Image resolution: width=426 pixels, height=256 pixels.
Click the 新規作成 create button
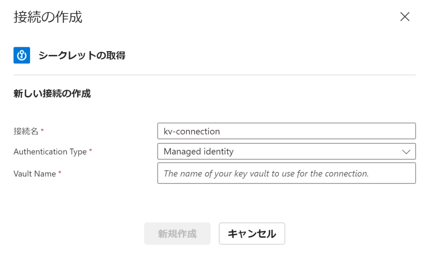pos(177,233)
